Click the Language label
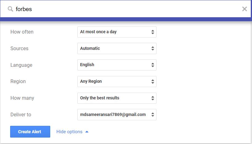 click(21, 65)
